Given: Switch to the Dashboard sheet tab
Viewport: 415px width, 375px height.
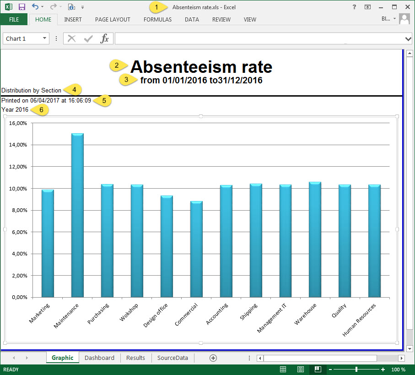Looking at the screenshot, I should (99, 358).
